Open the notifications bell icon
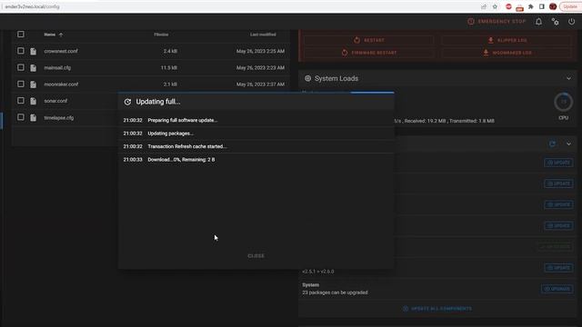 pos(538,22)
